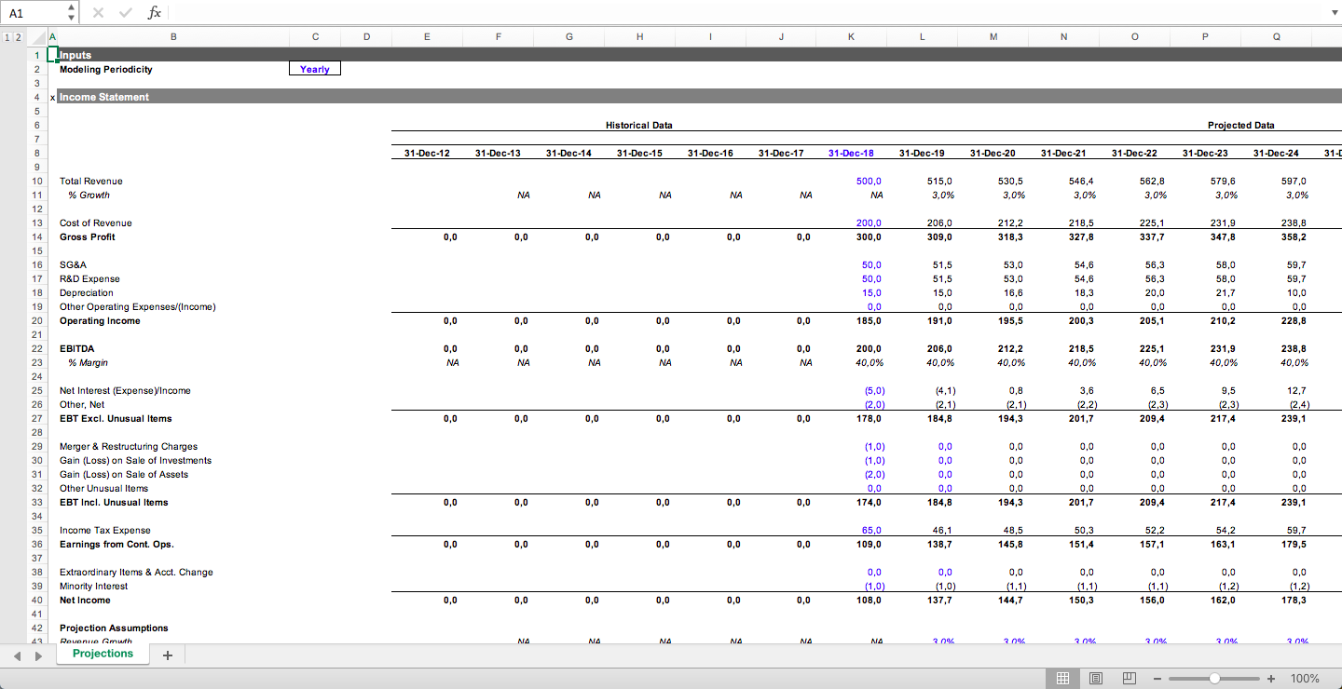The width and height of the screenshot is (1342, 689).
Task: Open the Page Break Preview icon
Action: tap(1129, 679)
